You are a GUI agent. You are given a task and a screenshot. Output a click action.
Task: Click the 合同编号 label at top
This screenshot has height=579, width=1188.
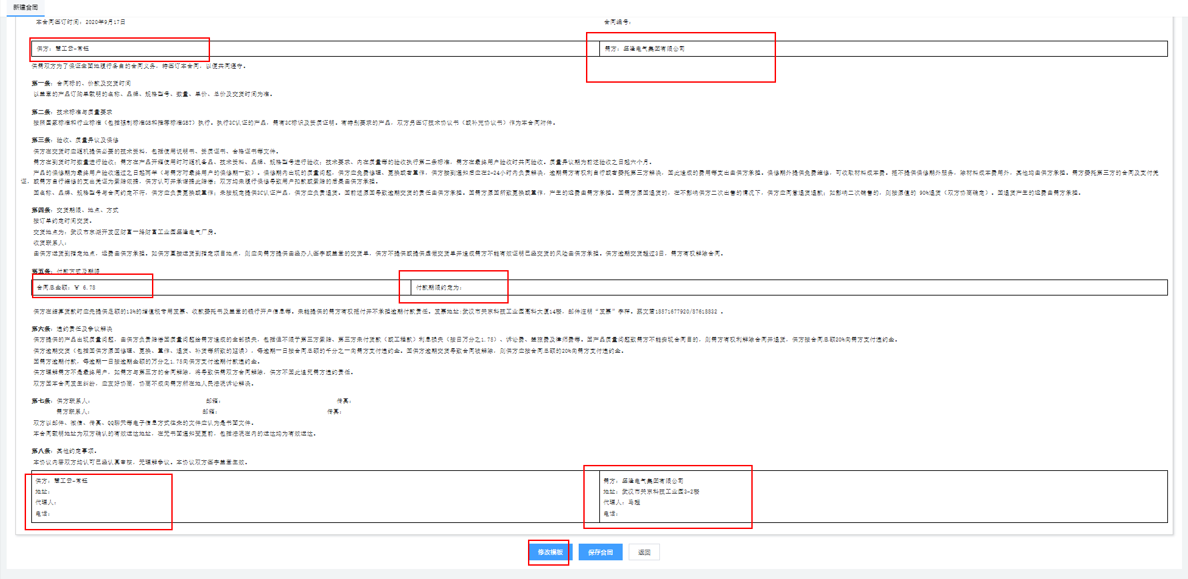[x=617, y=22]
